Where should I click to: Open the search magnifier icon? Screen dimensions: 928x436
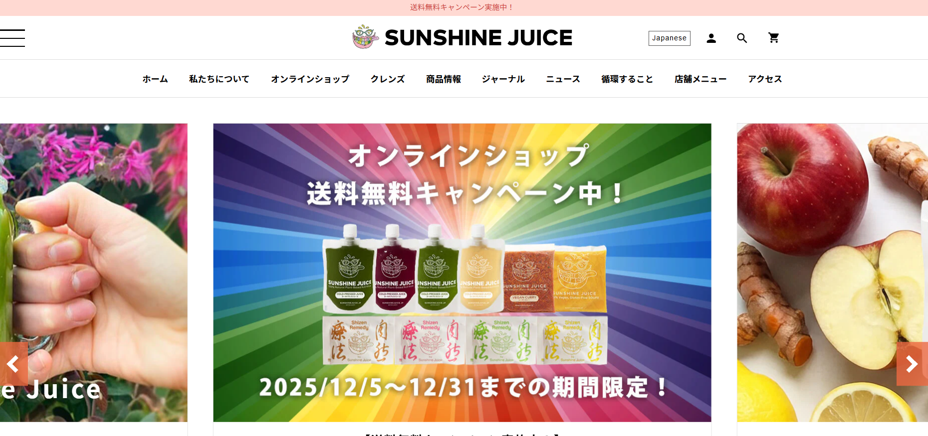(742, 38)
